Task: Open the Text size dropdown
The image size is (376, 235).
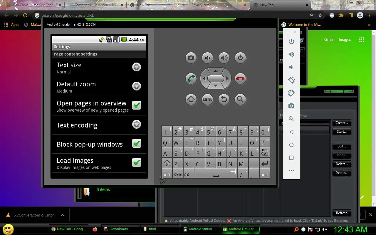Action: [x=137, y=67]
